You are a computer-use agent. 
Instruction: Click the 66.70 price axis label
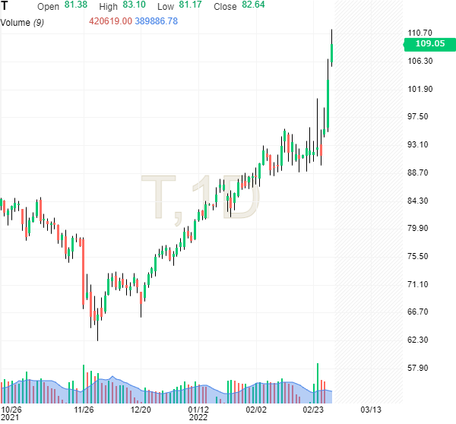tap(417, 312)
